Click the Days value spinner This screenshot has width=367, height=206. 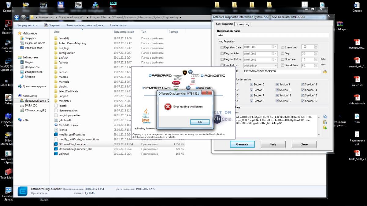point(316,53)
